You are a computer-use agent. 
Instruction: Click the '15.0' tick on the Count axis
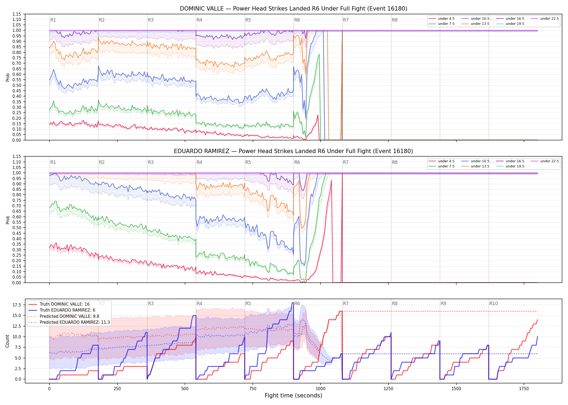click(x=17, y=316)
